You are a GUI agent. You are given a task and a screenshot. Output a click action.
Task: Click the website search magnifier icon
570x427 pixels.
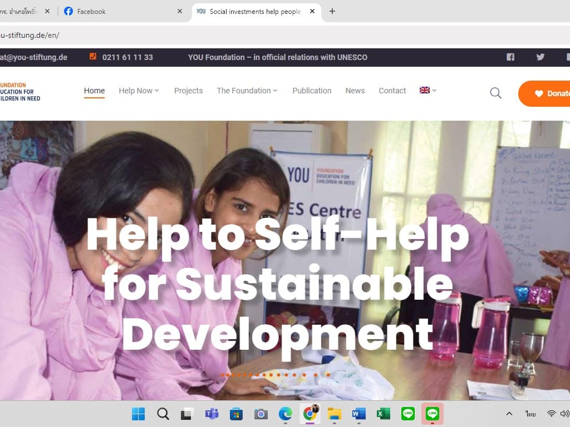495,93
